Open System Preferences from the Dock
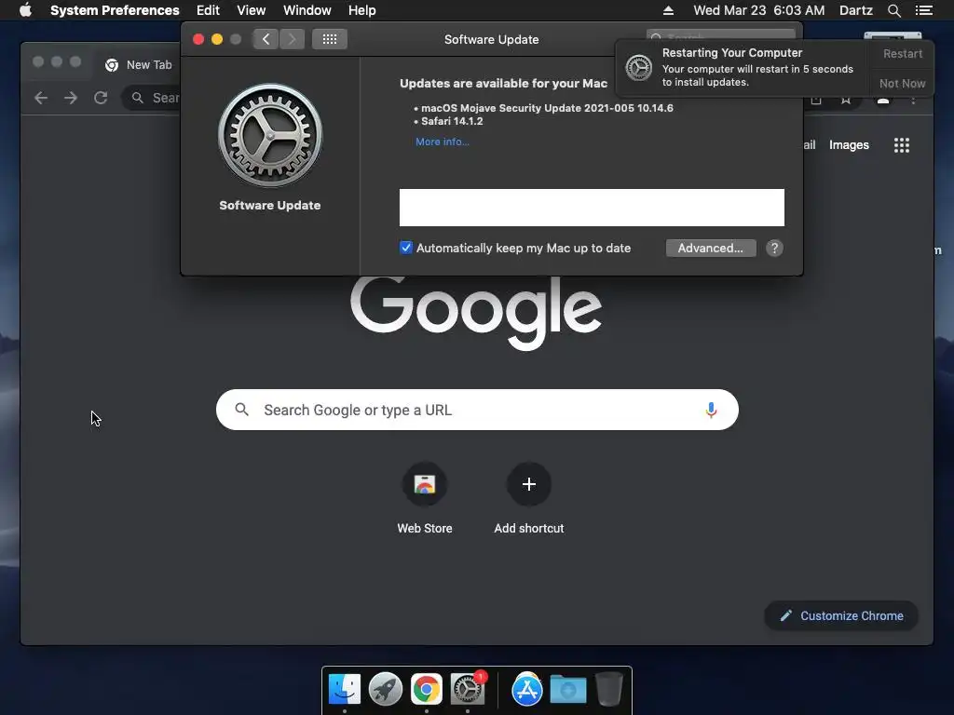This screenshot has width=954, height=715. coord(468,690)
